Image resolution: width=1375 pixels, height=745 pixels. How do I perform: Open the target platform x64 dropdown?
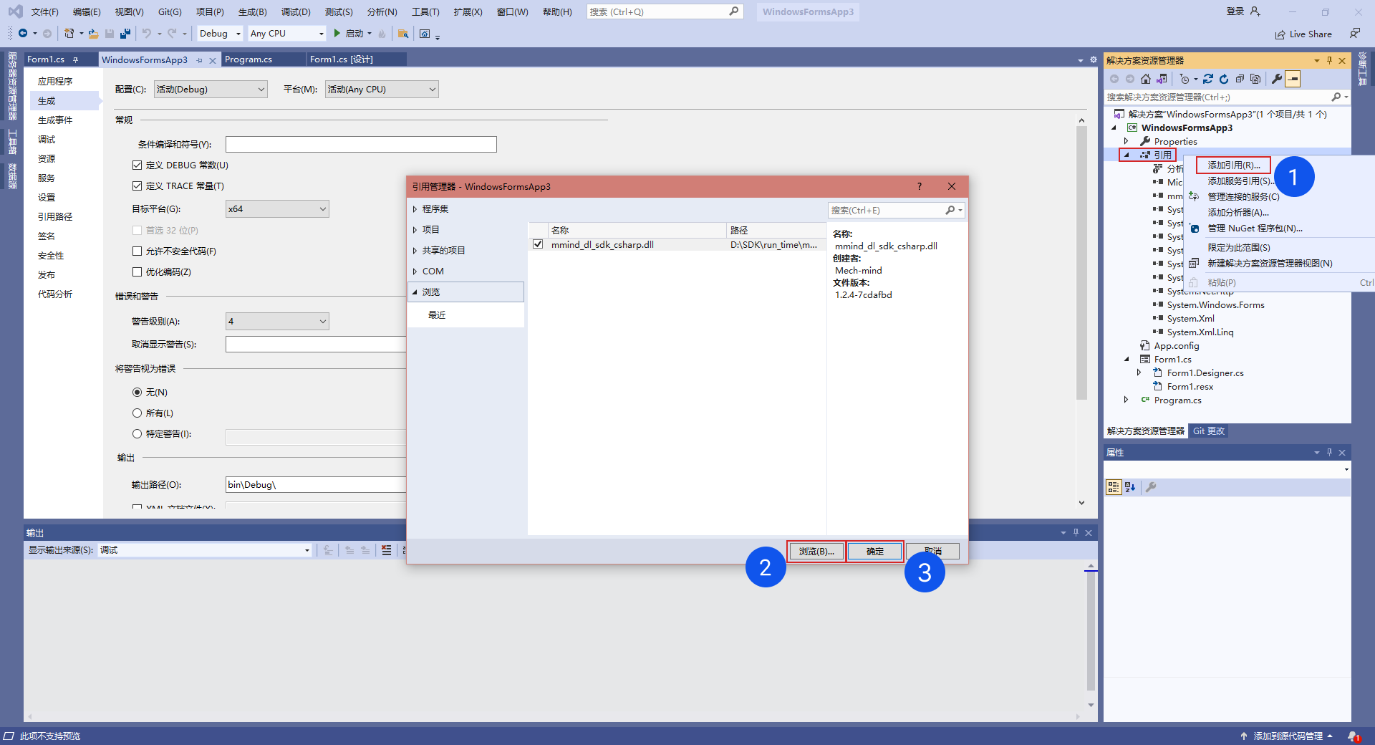pos(277,208)
